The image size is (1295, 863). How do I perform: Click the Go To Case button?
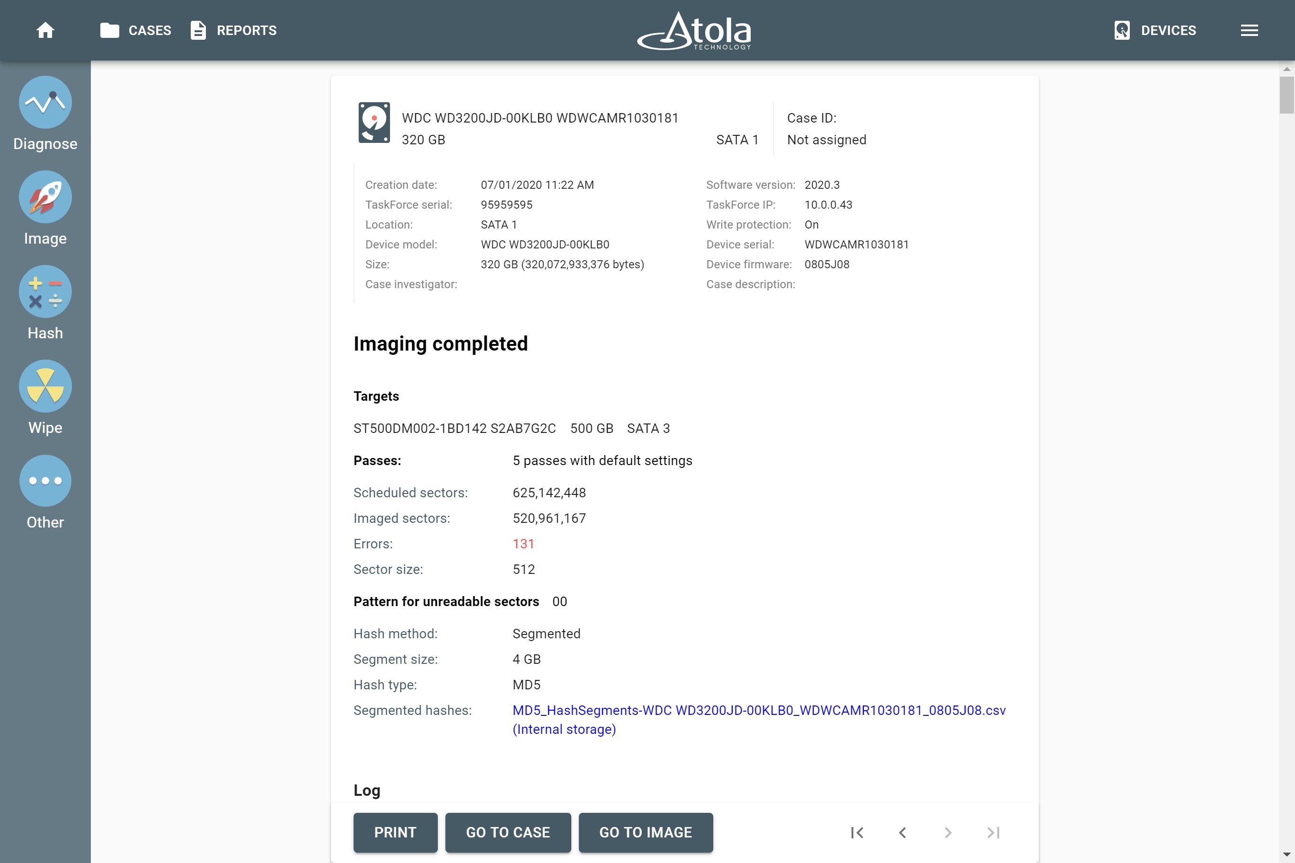(x=508, y=832)
